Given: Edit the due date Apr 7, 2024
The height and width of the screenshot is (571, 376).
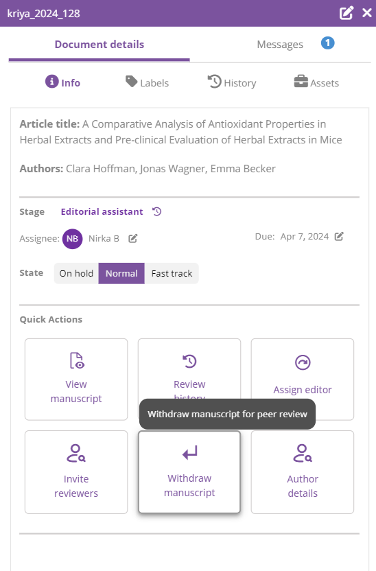Looking at the screenshot, I should [x=339, y=236].
